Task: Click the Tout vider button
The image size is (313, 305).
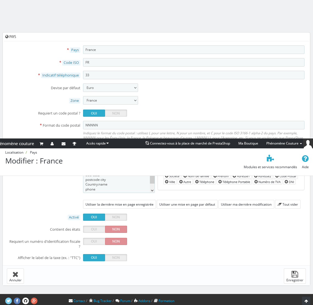Action: [288, 204]
